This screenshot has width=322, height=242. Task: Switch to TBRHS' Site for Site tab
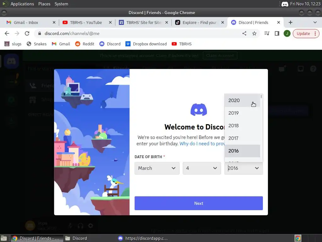tap(144, 22)
